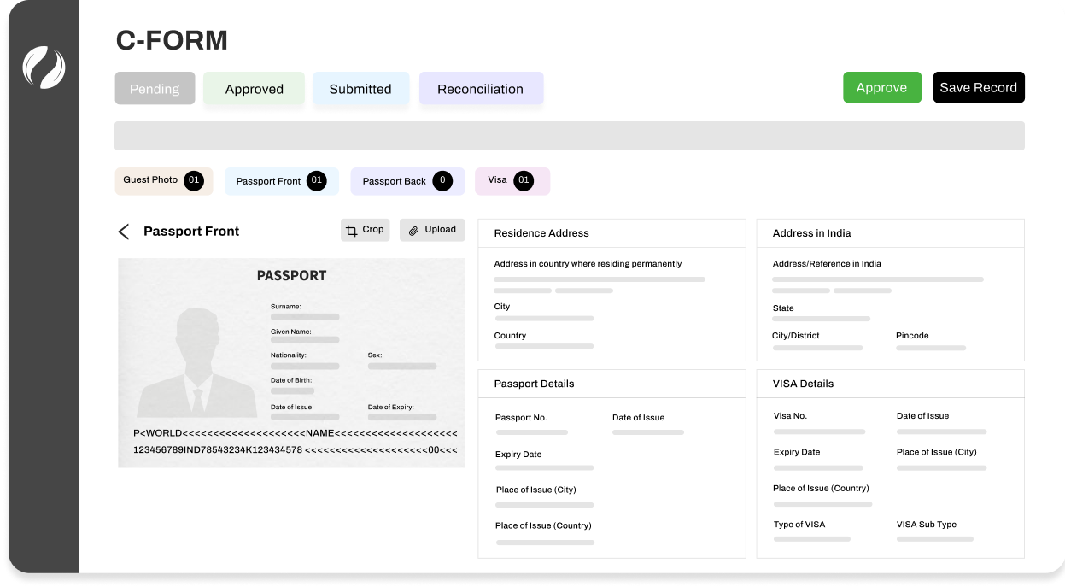Open the Reconciliation status view

(x=480, y=88)
